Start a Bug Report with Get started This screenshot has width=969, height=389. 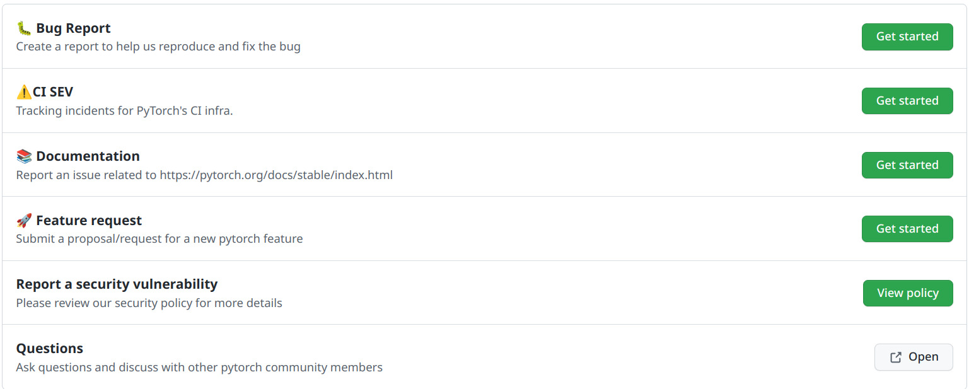click(x=907, y=37)
